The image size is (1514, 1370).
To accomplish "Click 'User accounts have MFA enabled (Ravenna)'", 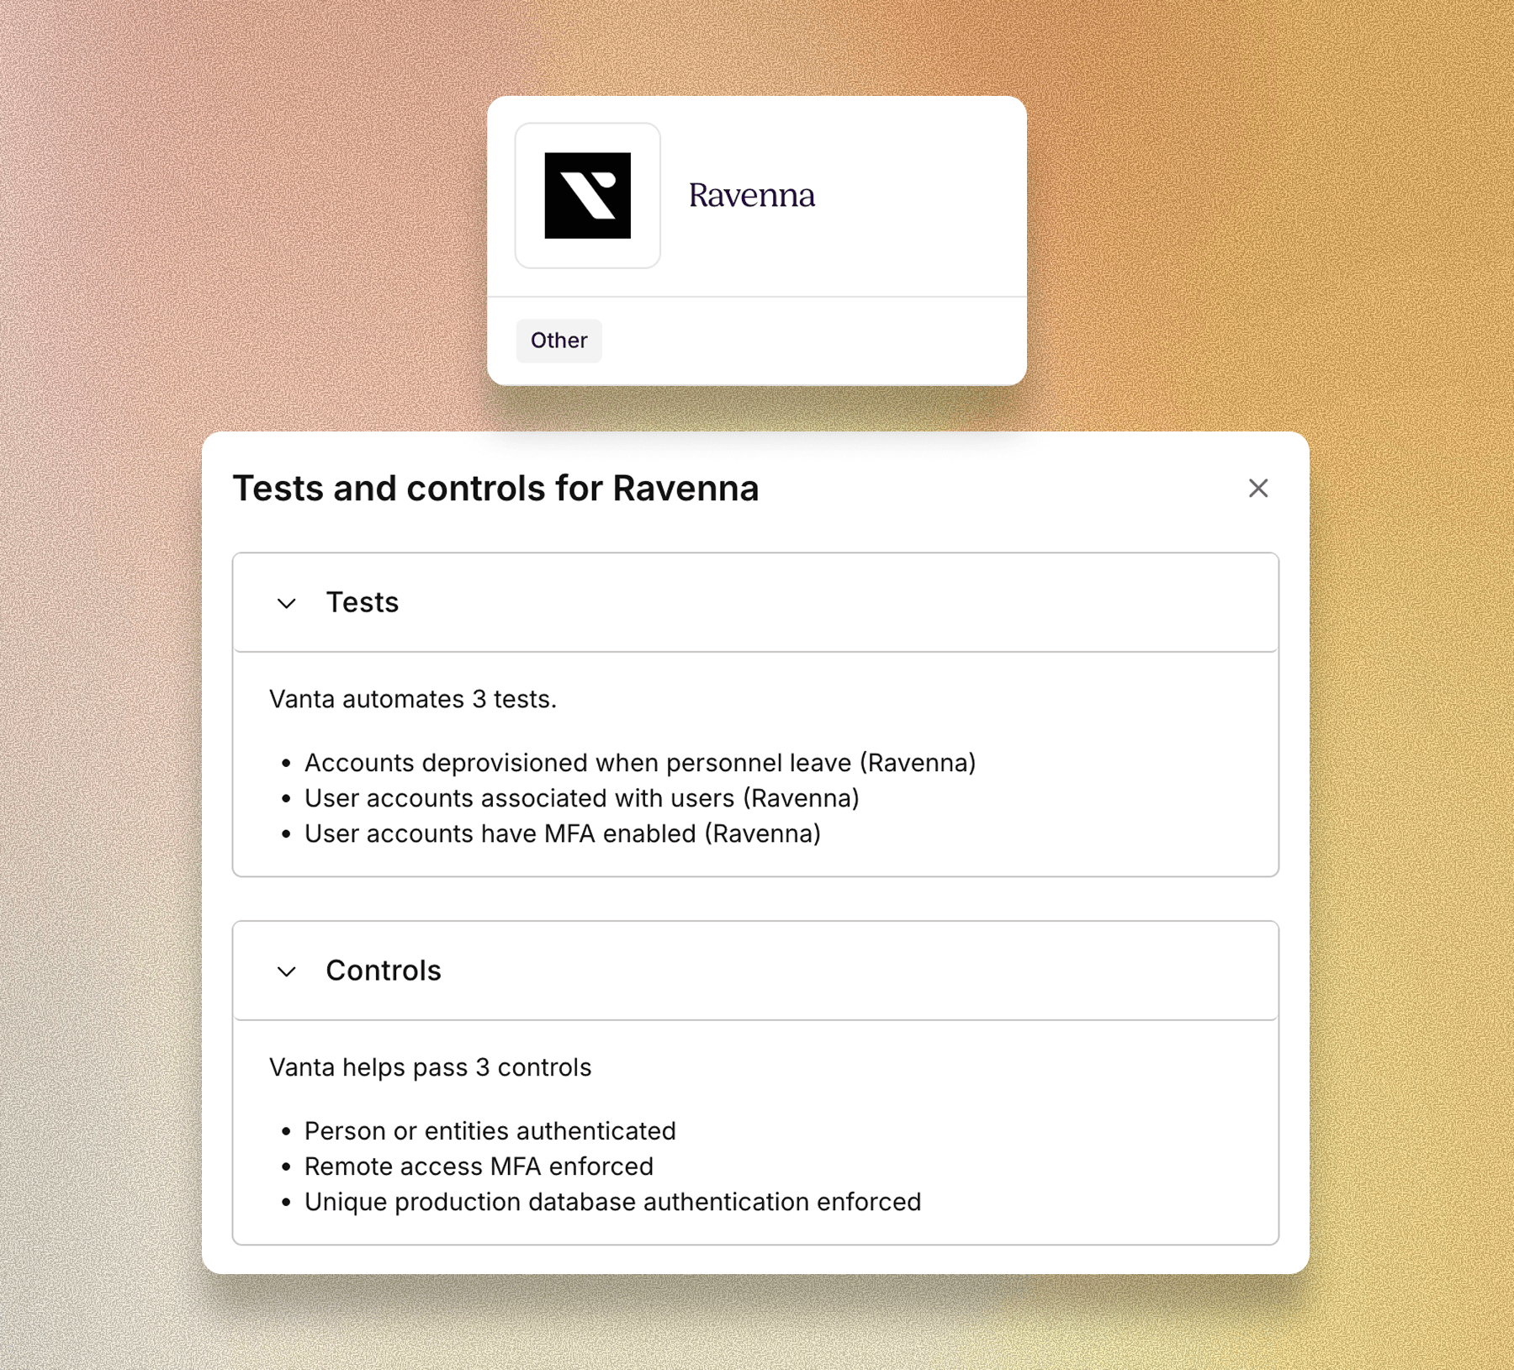I will click(563, 833).
